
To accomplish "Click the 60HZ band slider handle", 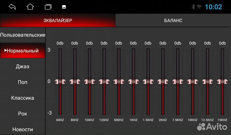I will pyautogui.click(x=60, y=82).
